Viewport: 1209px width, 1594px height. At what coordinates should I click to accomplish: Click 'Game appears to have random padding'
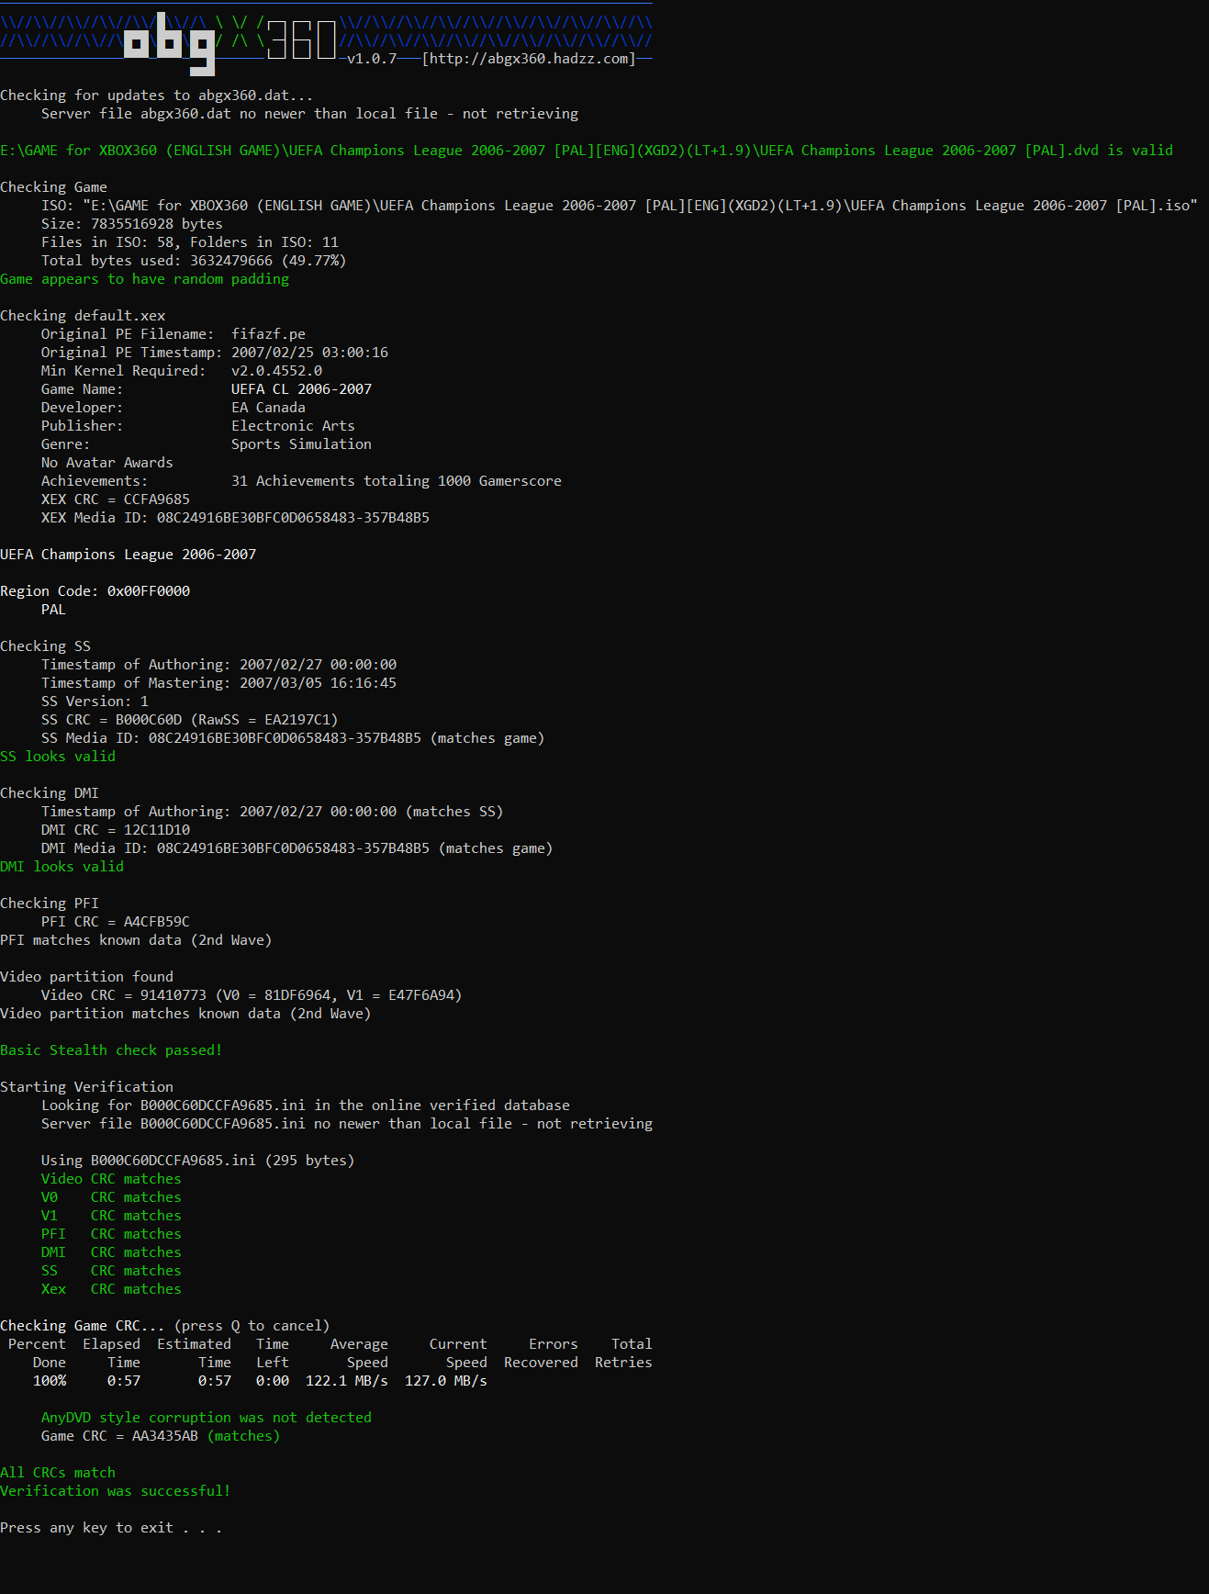pyautogui.click(x=144, y=279)
